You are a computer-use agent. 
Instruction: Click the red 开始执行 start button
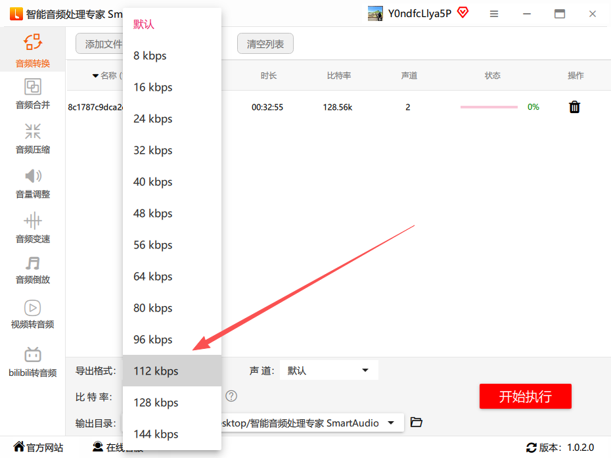525,396
